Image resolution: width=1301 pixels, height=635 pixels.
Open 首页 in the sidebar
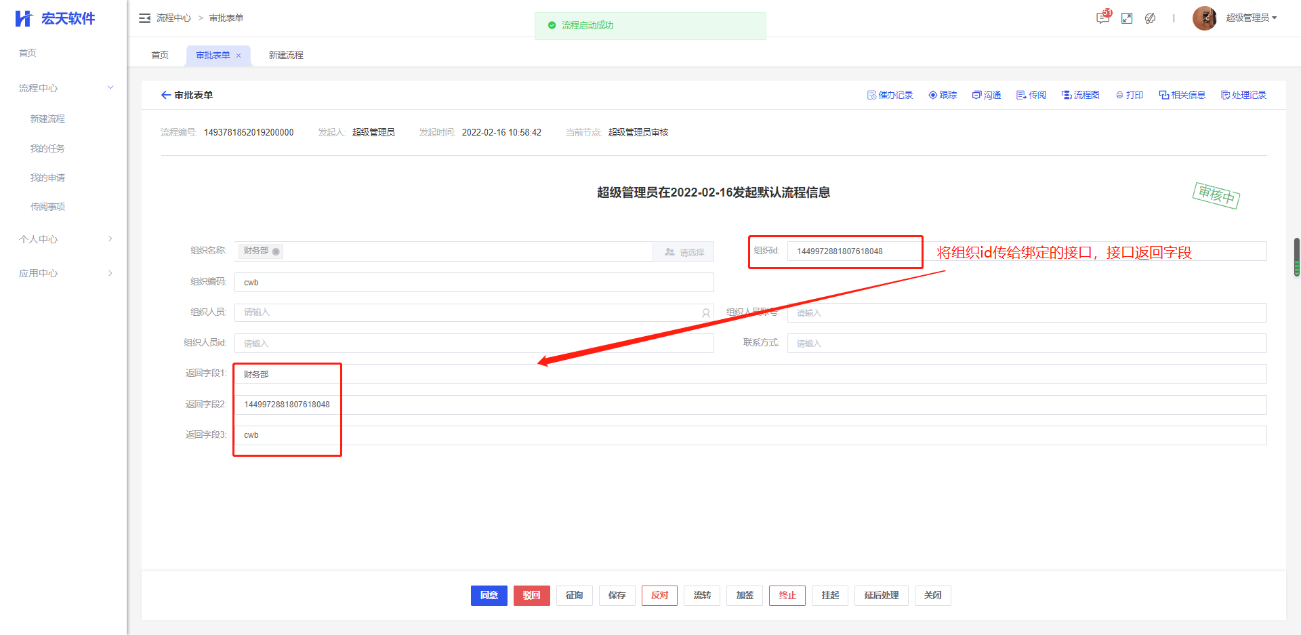pyautogui.click(x=28, y=53)
